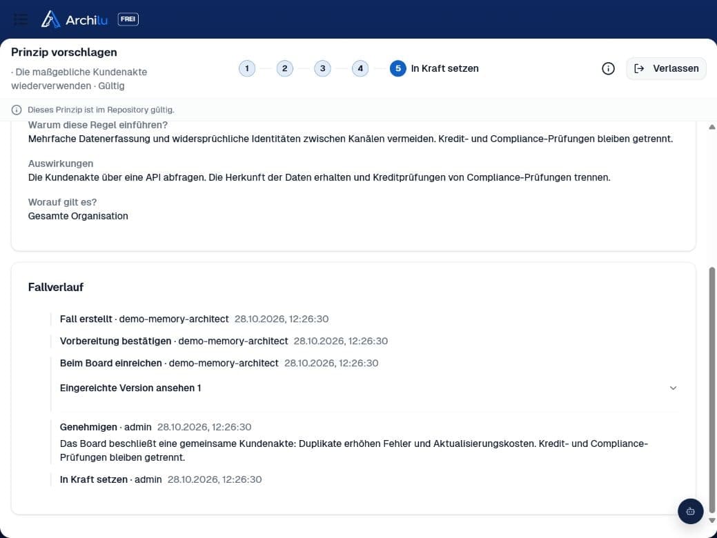Viewport: 717px width, 538px height.
Task: Open the hamburger navigation menu
Action: (x=21, y=19)
